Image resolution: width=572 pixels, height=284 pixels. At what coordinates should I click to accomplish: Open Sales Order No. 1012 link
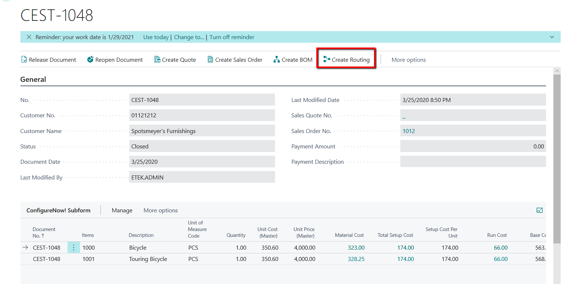[409, 131]
